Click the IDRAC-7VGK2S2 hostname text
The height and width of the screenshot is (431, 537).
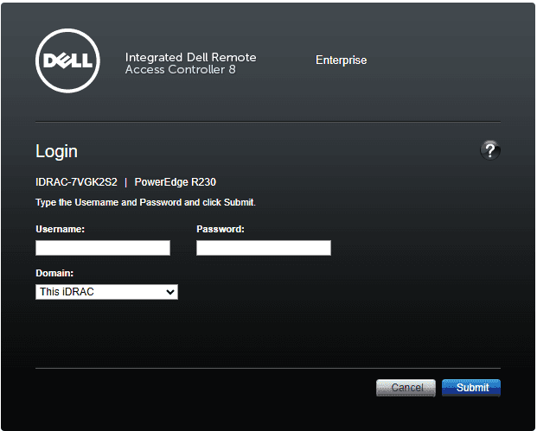pyautogui.click(x=76, y=182)
